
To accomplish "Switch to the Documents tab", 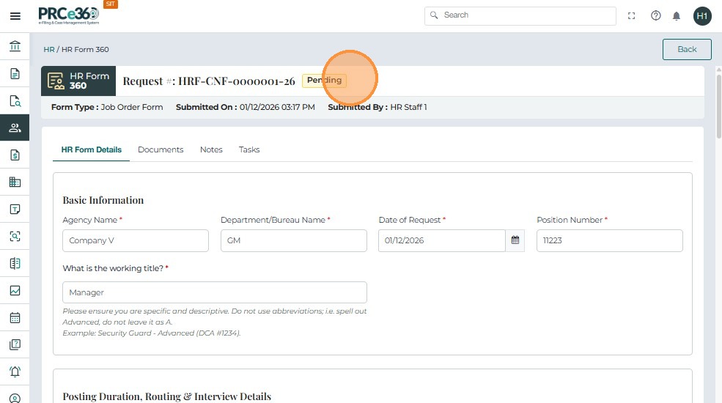I will pos(161,149).
